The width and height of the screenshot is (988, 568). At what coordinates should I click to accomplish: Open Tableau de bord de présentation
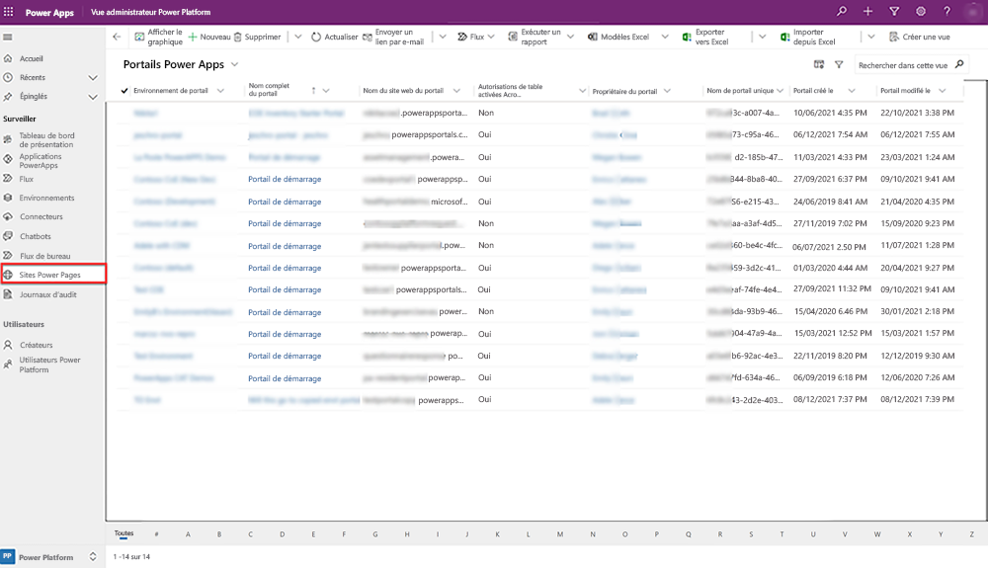[46, 140]
